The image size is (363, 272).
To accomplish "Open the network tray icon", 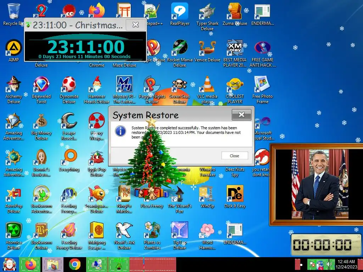I will coord(321,264).
